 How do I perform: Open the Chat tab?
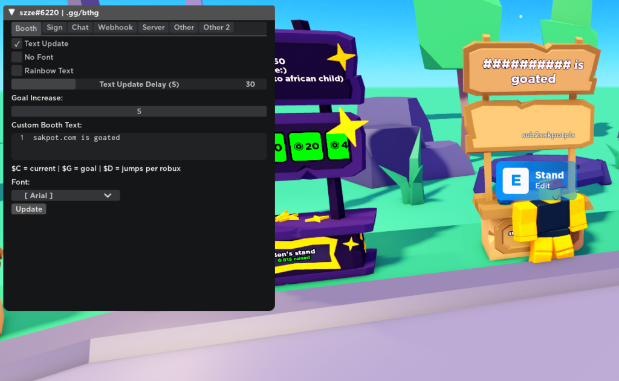click(80, 27)
